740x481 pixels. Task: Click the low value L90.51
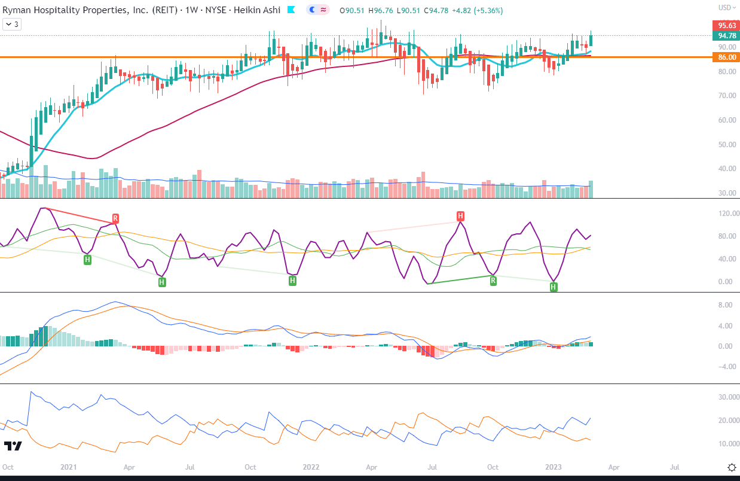[x=408, y=11]
